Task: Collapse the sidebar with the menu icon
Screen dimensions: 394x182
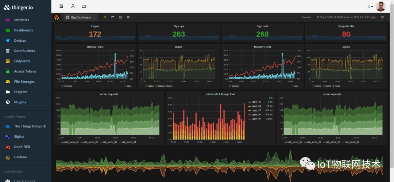Action: (61, 6)
